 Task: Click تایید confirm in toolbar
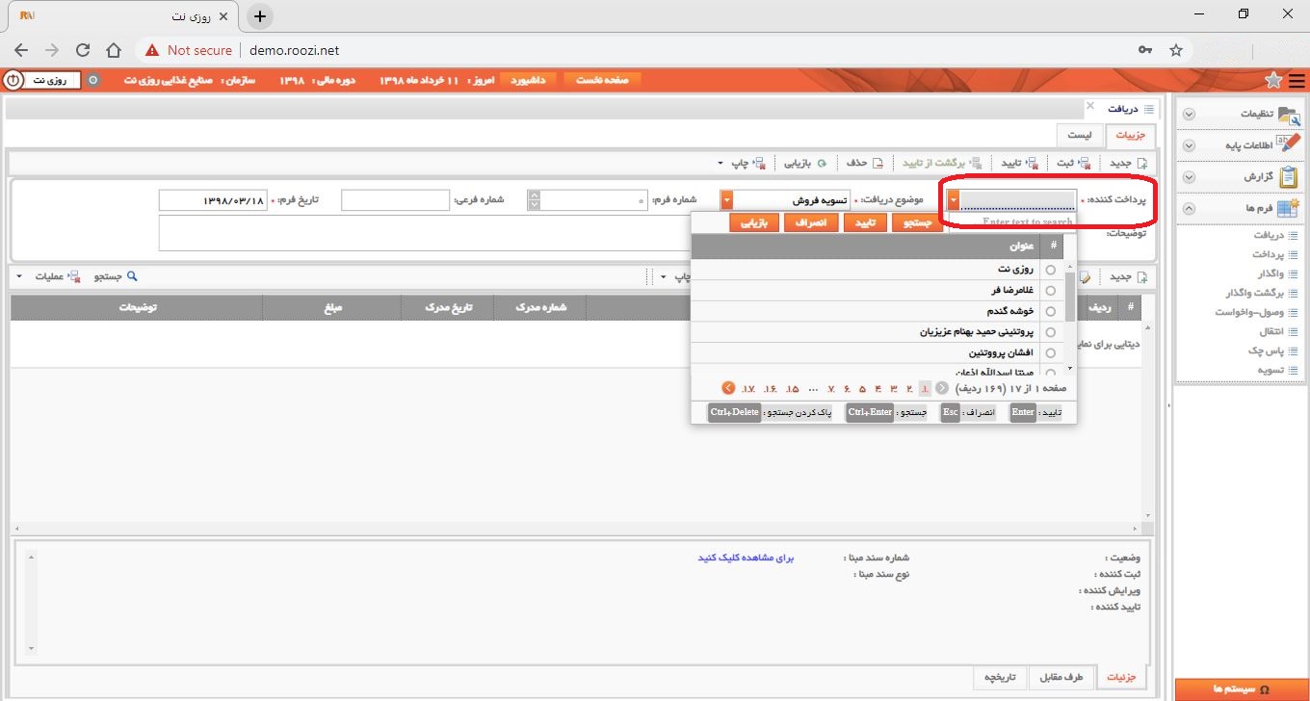[x=1020, y=163]
